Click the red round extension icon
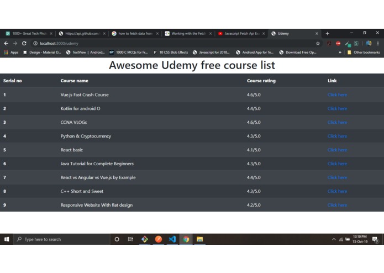384x273 pixels. [x=338, y=43]
